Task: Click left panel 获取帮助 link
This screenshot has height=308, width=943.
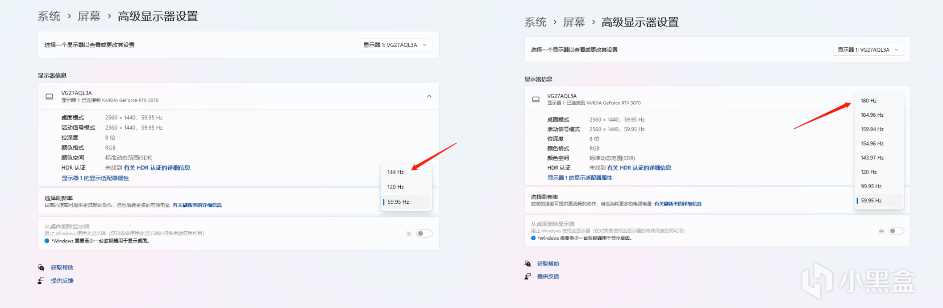Action: [62, 268]
